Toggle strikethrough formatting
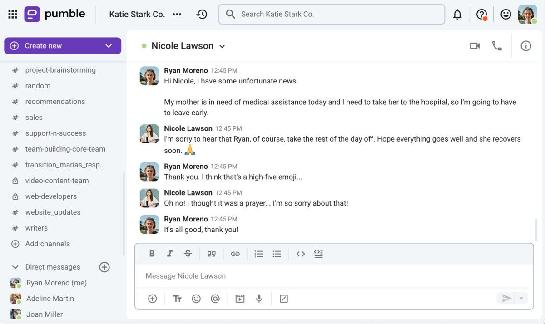Screen dimensions: 545x324 (188, 254)
